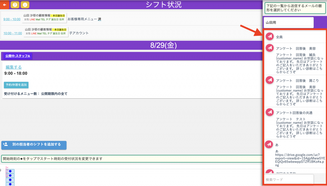Click the 山田用 text field
The height and width of the screenshot is (186, 327).
tap(289, 23)
